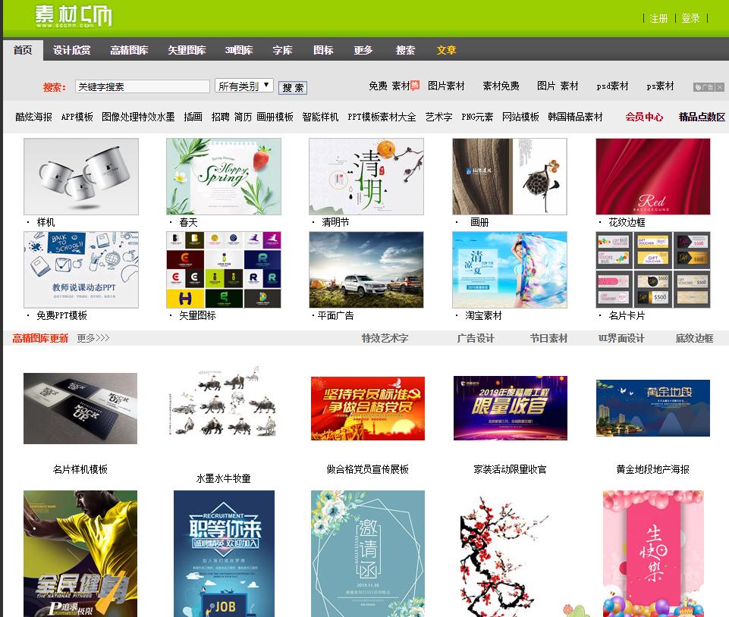The width and height of the screenshot is (729, 617).
Task: Dismiss the ad with the × close icon
Action: (x=720, y=85)
